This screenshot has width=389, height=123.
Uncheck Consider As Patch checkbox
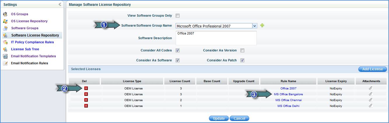coord(242,60)
